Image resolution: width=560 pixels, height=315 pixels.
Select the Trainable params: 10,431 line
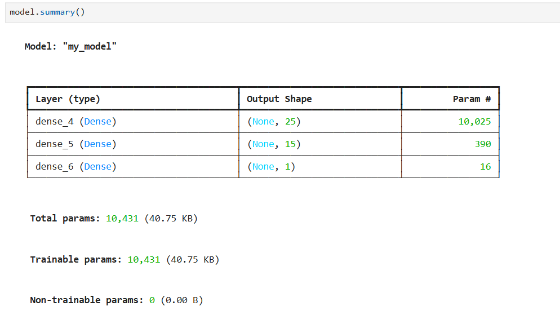point(125,259)
